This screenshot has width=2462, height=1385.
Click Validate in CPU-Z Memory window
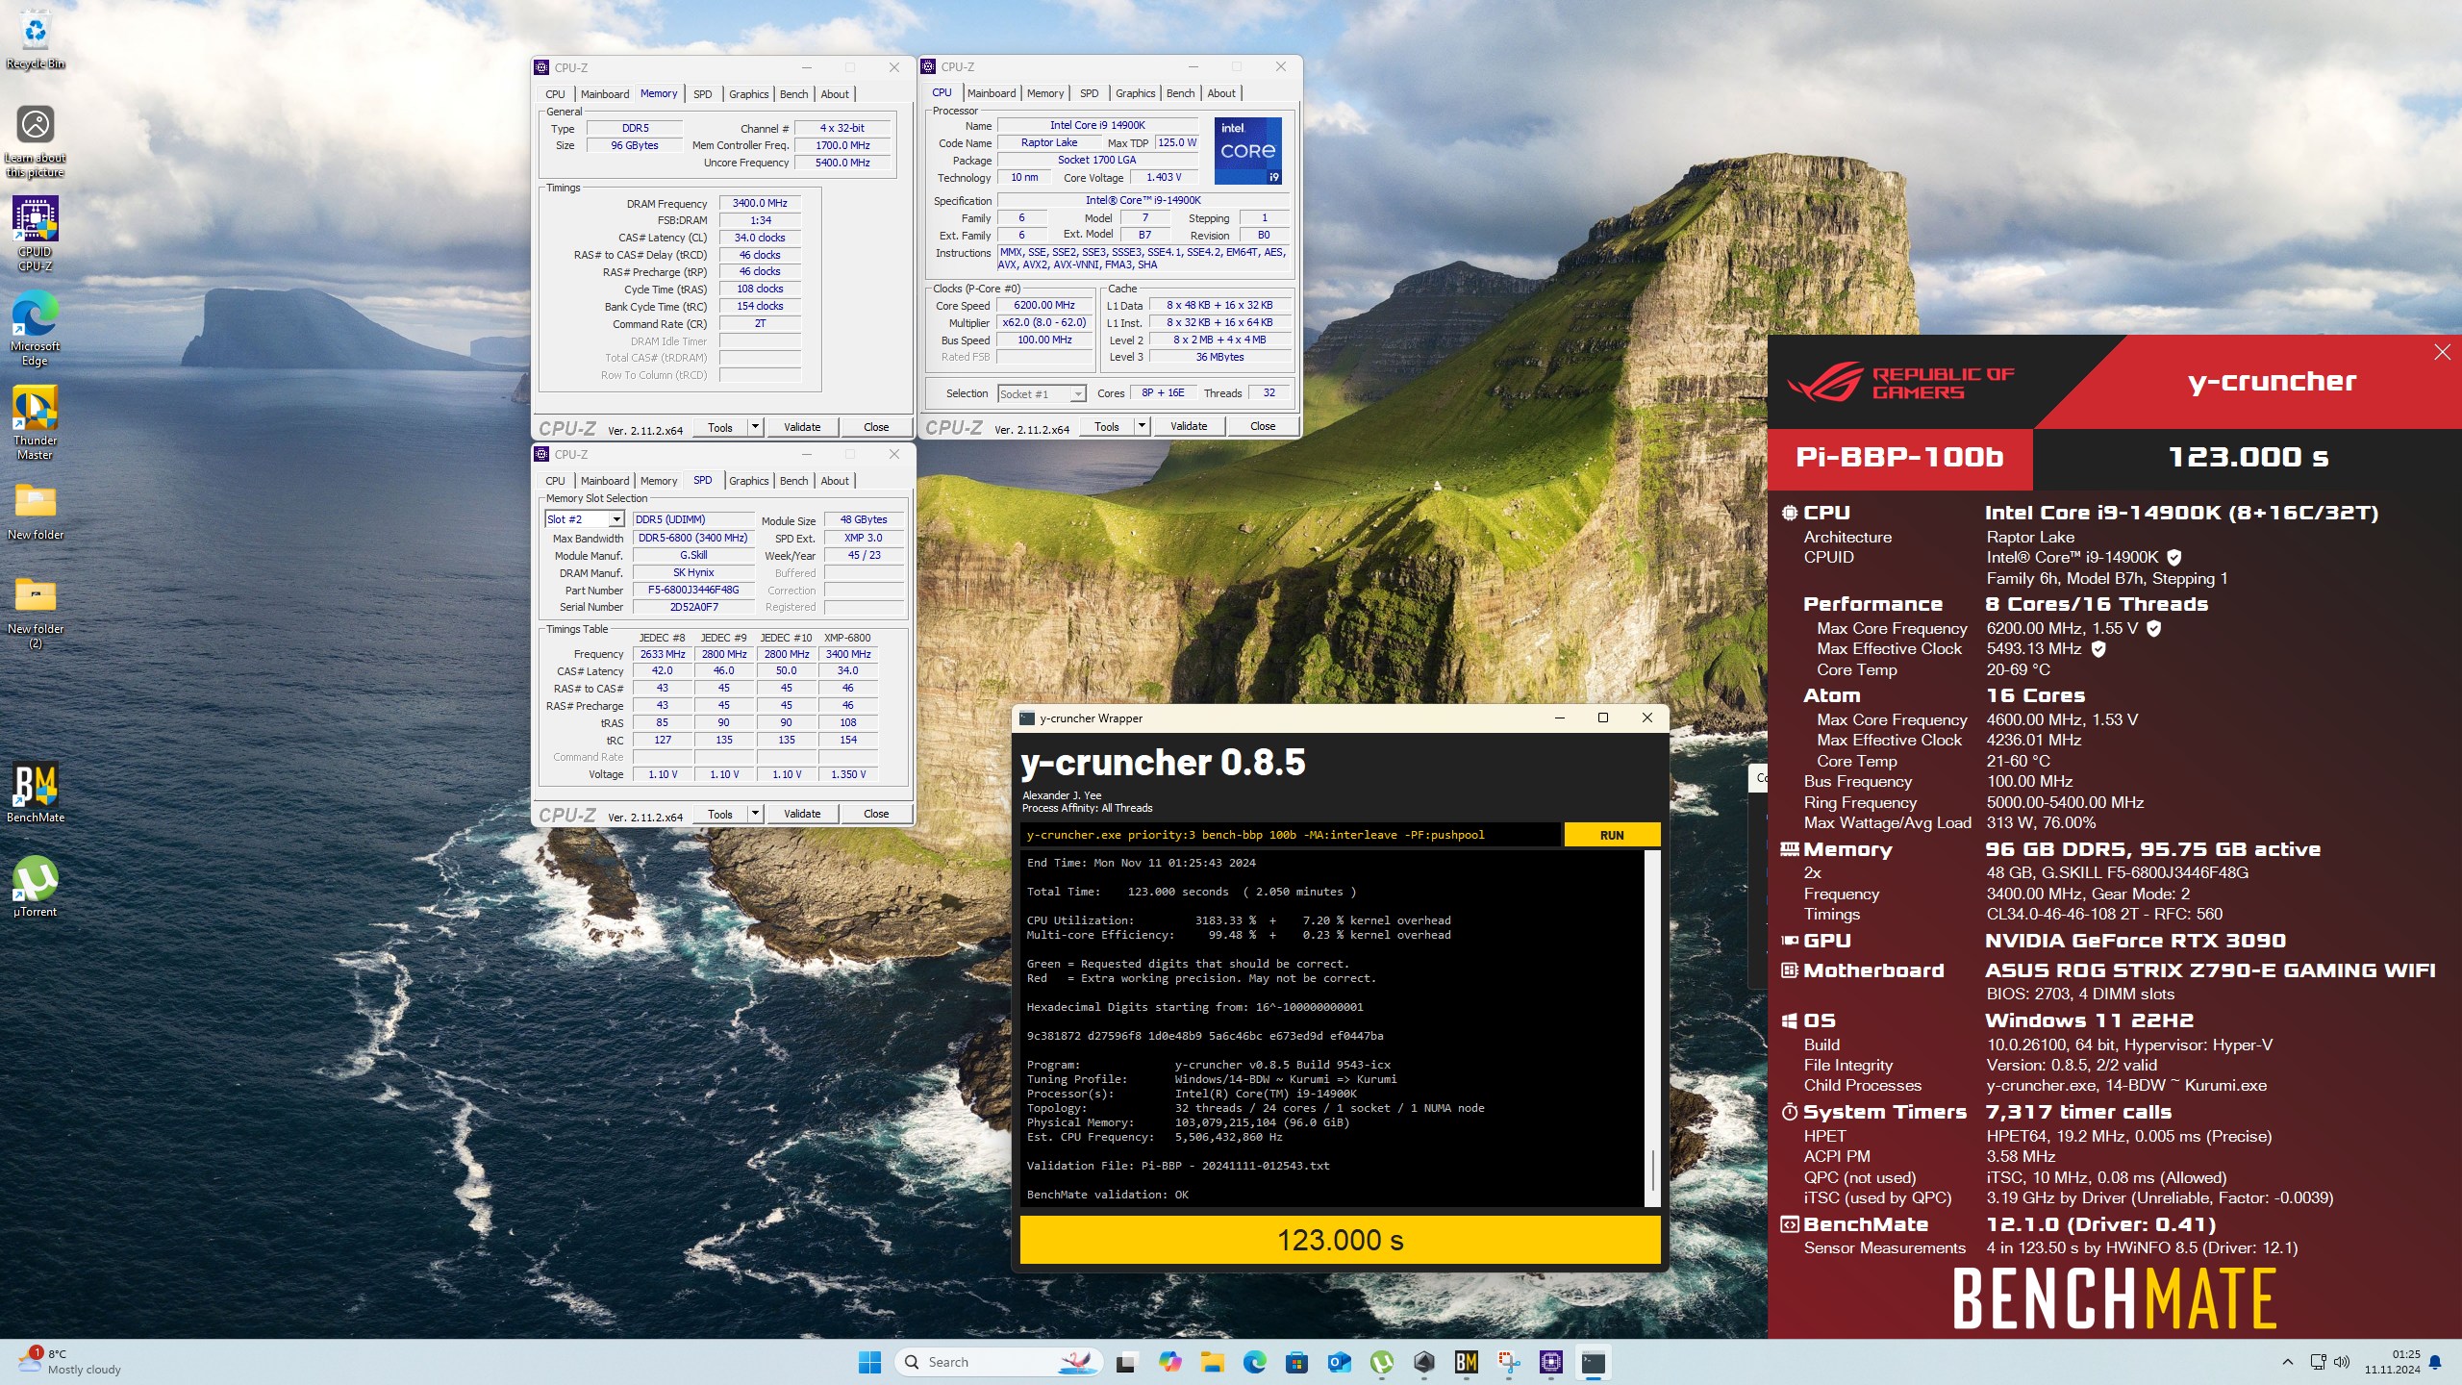[x=802, y=427]
